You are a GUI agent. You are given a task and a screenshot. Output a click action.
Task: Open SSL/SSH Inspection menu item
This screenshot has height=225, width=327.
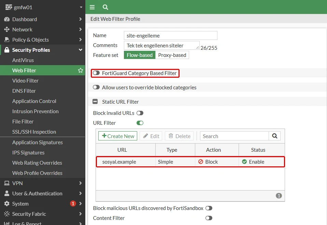[43, 132]
